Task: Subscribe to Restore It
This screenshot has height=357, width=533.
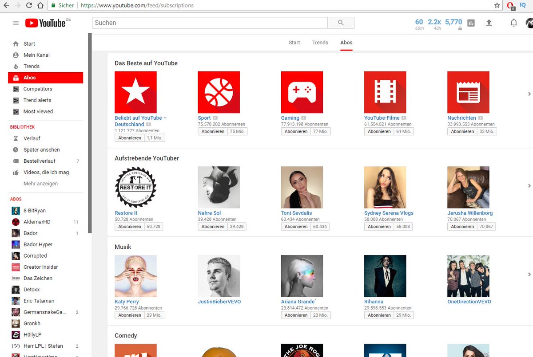Action: (x=130, y=226)
